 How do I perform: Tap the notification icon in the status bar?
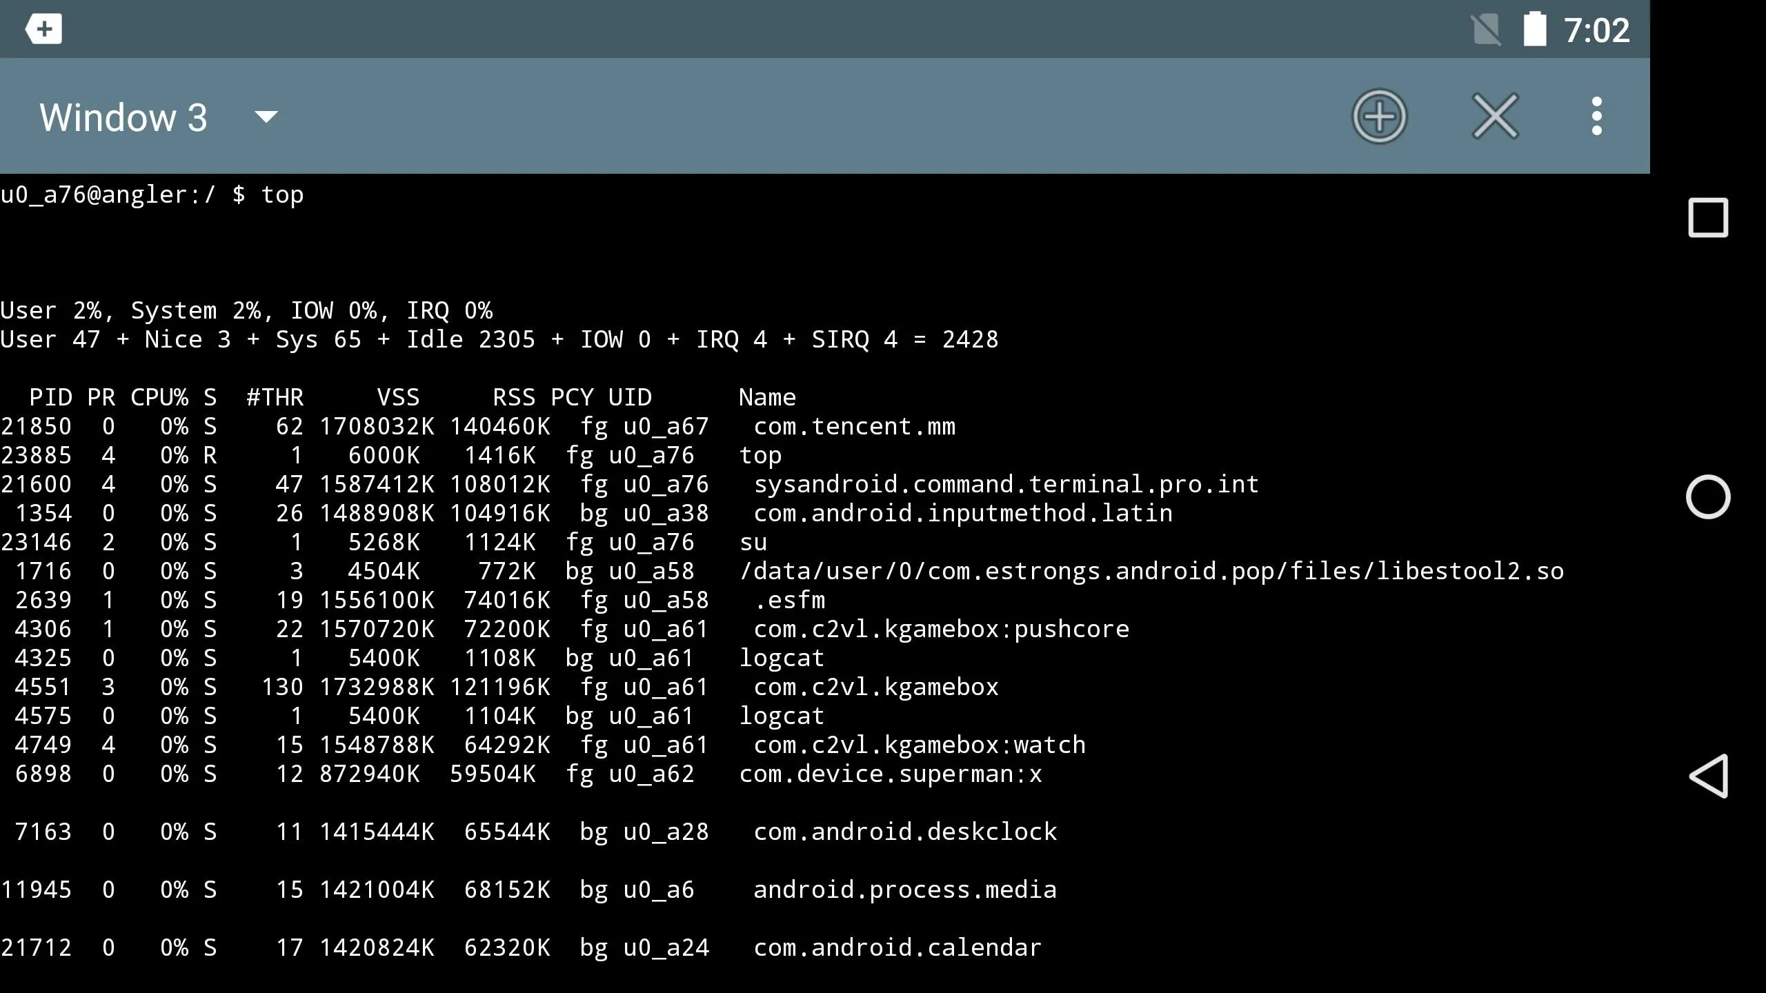43,29
